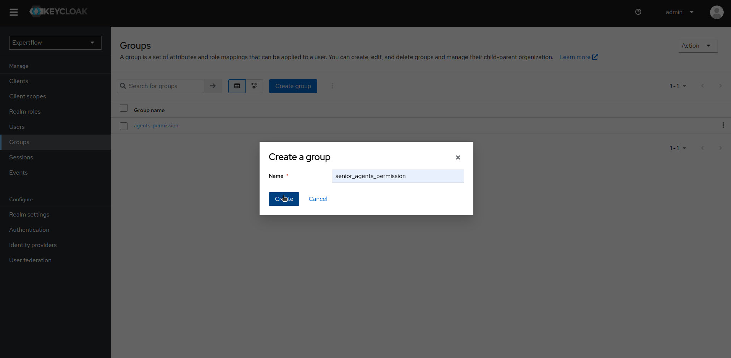Expand the admin account dropdown

click(x=679, y=12)
